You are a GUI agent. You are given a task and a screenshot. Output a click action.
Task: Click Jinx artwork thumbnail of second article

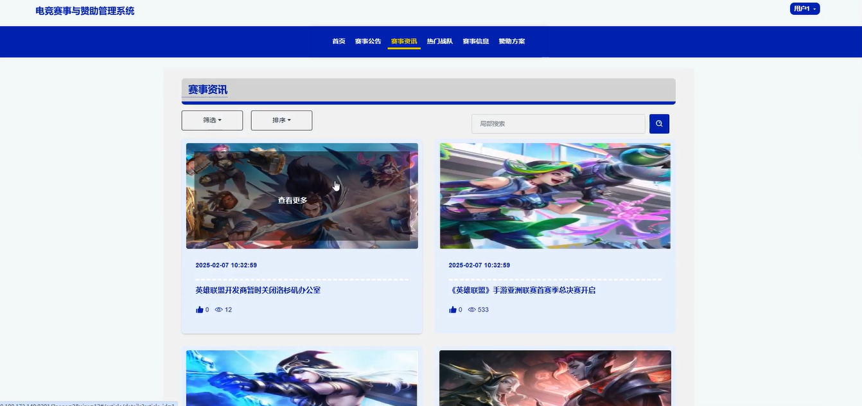[x=555, y=196]
